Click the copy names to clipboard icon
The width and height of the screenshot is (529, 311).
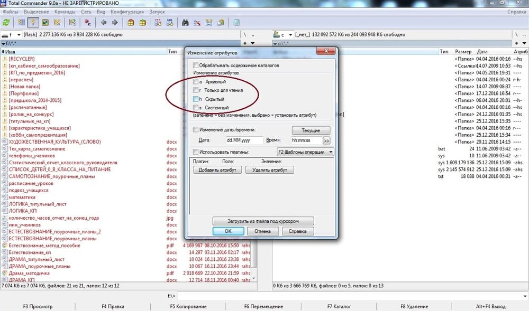click(221, 23)
